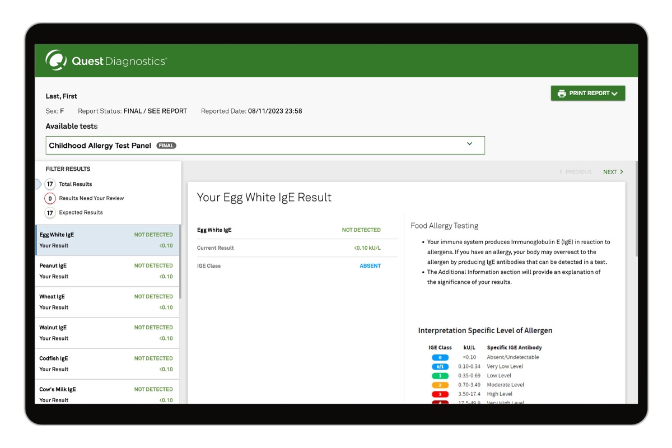
Task: Open the Wheat IgE result
Action: point(106,302)
